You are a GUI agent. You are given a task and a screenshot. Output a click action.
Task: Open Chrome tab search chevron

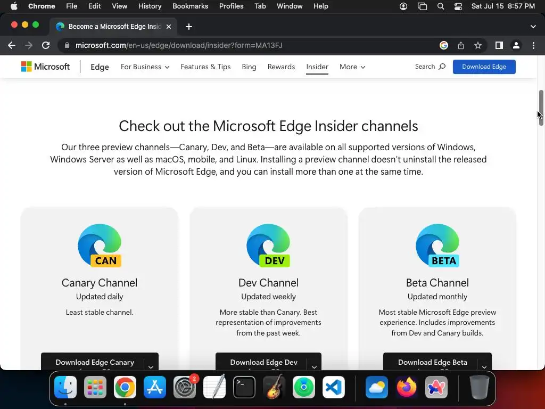(x=533, y=27)
